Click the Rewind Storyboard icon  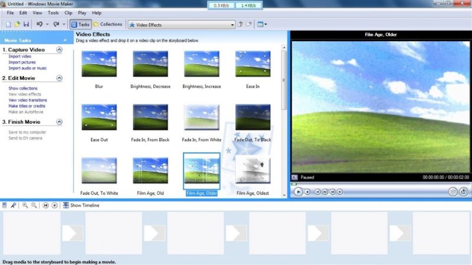(x=45, y=205)
